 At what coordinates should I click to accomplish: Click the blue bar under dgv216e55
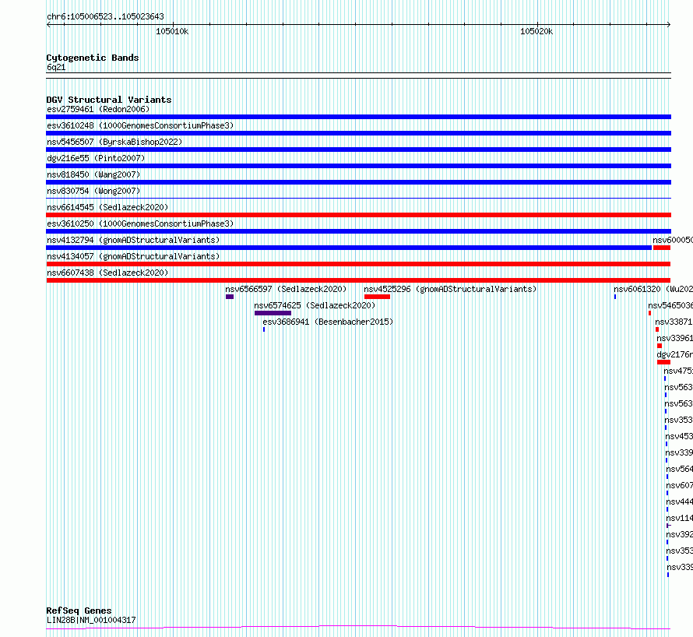pos(358,166)
